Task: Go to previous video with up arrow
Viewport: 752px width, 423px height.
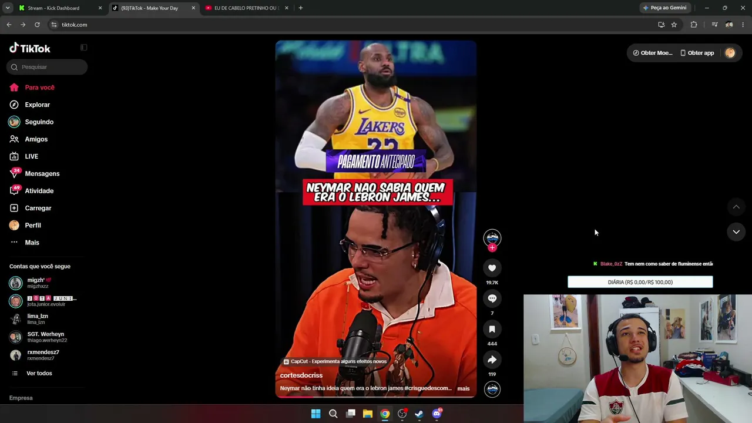Action: pos(736,207)
